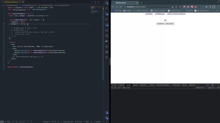
Task: Expand more DevTools tabs with the chevron
Action: point(198,85)
